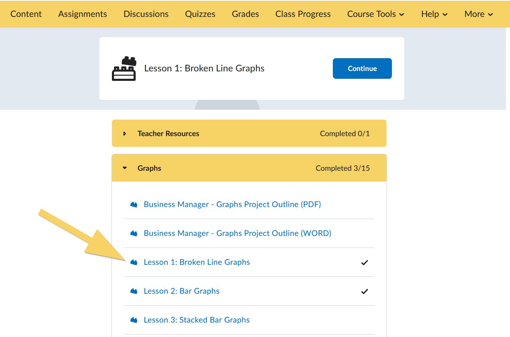The image size is (510, 337).
Task: Click the lesson module icon beside Continue
Action: coord(123,68)
